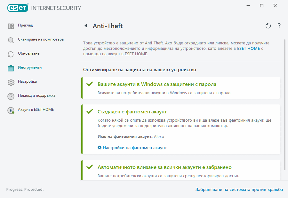288x198 pixels.
Task: Open the Инструменти toolbox icon
Action: click(x=11, y=67)
